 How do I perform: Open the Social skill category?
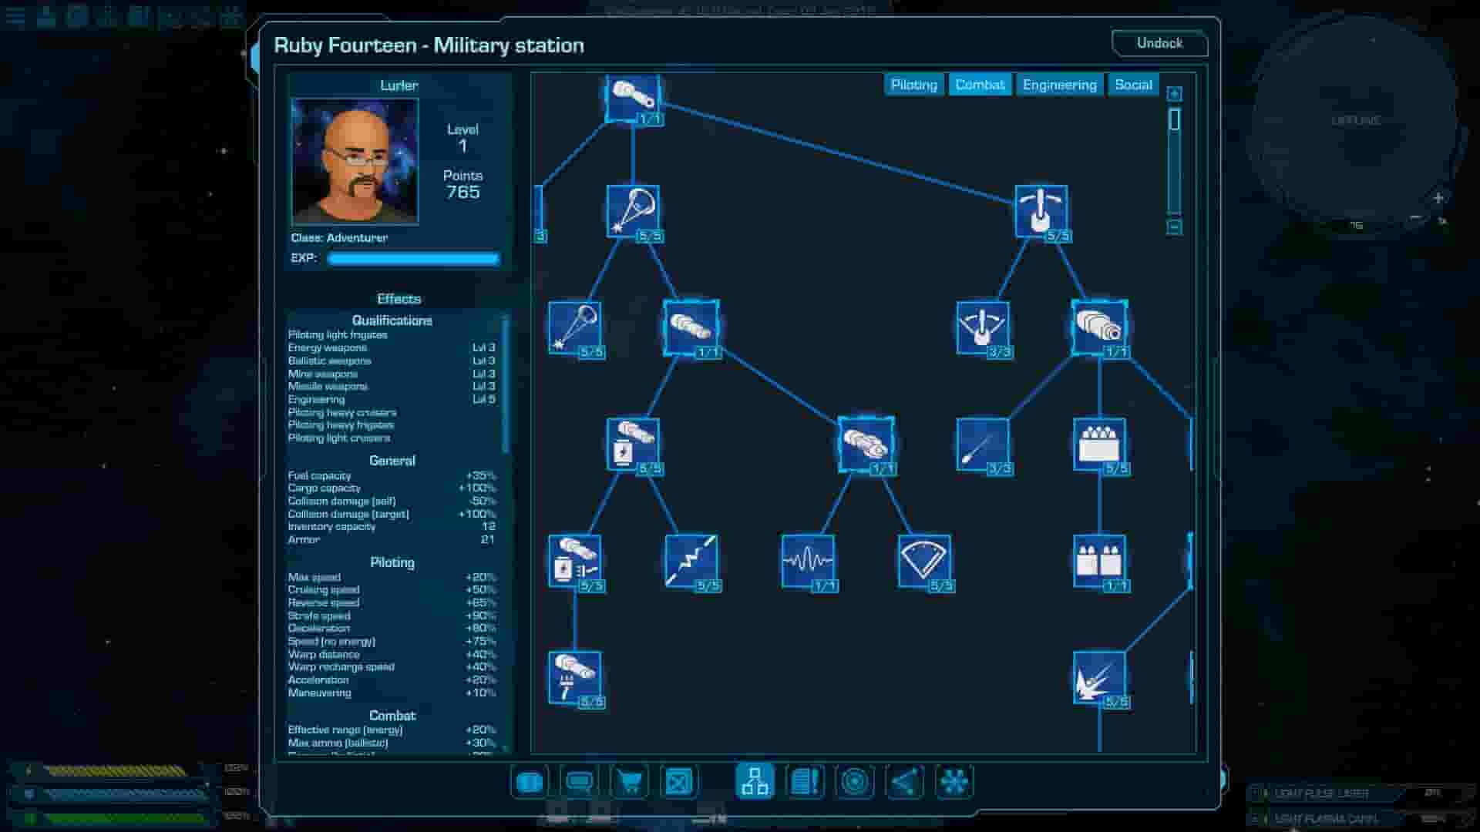click(1133, 85)
